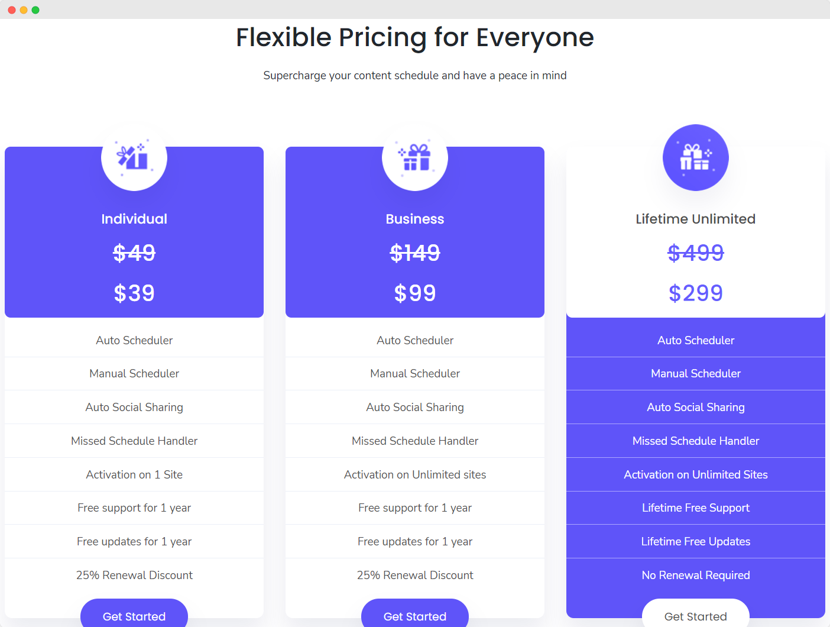This screenshot has width=830, height=627.
Task: Select the Business plan title
Action: pyautogui.click(x=415, y=218)
